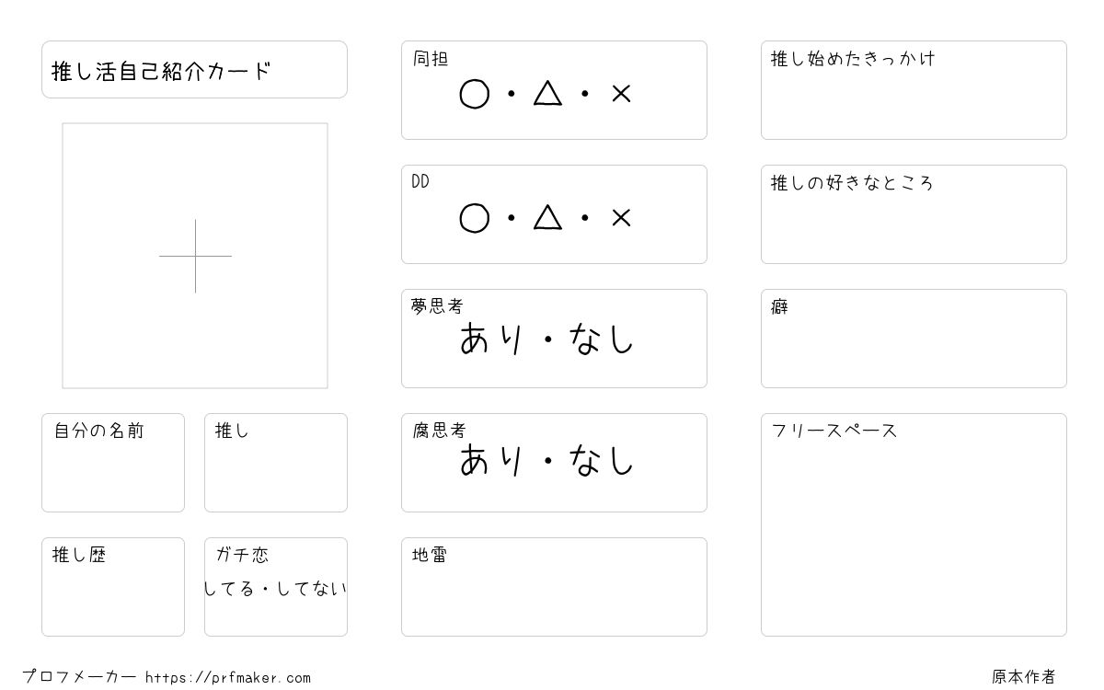Click the 自分の名前 field
The image size is (1104, 690).
[x=113, y=463]
